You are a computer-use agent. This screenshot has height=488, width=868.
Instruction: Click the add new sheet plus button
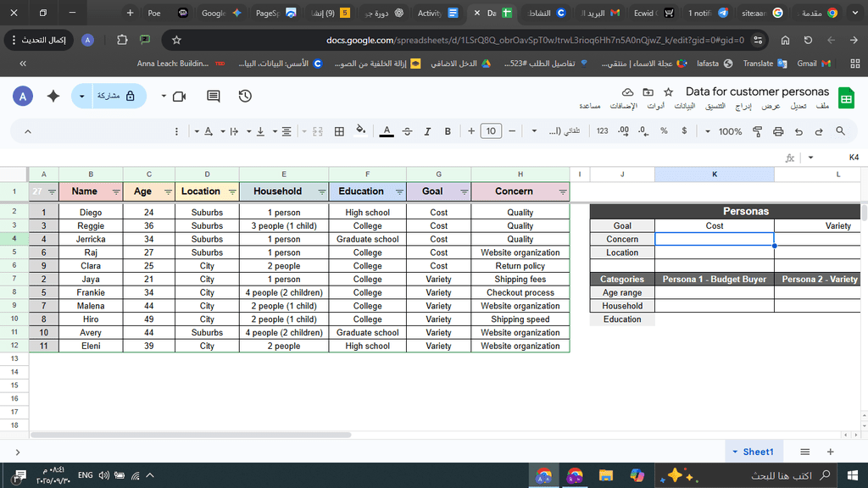point(830,452)
